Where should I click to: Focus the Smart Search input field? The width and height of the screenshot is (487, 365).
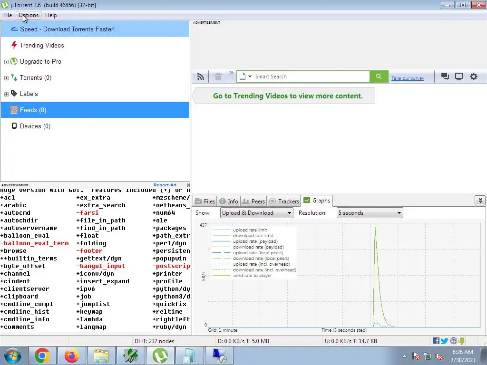click(x=312, y=77)
